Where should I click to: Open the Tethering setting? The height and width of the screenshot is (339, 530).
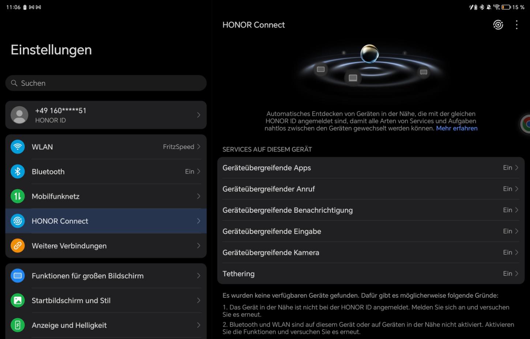click(371, 274)
